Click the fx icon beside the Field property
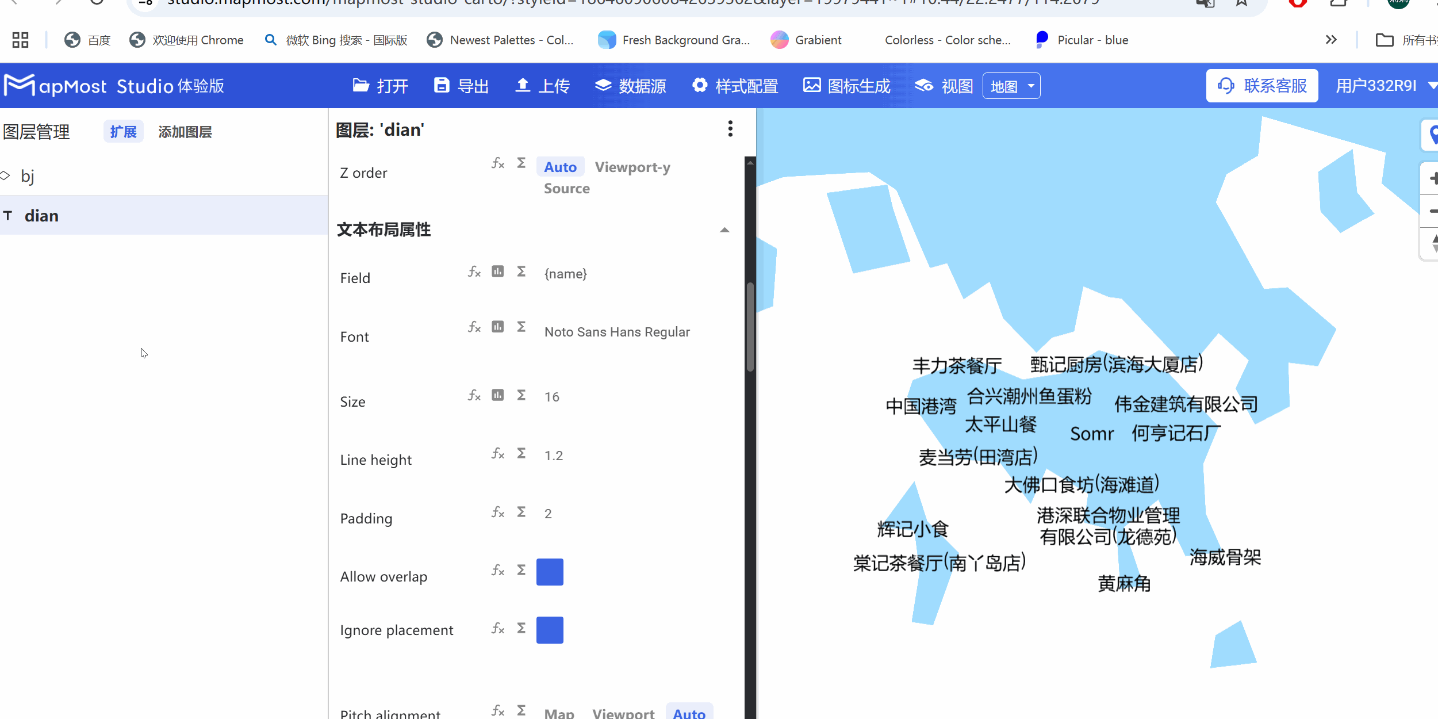1438x719 pixels. (474, 271)
